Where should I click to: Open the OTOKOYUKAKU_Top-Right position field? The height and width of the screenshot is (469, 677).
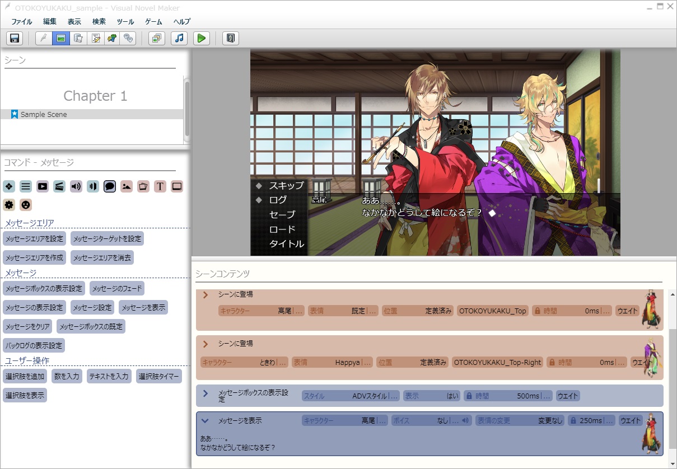[x=497, y=362]
